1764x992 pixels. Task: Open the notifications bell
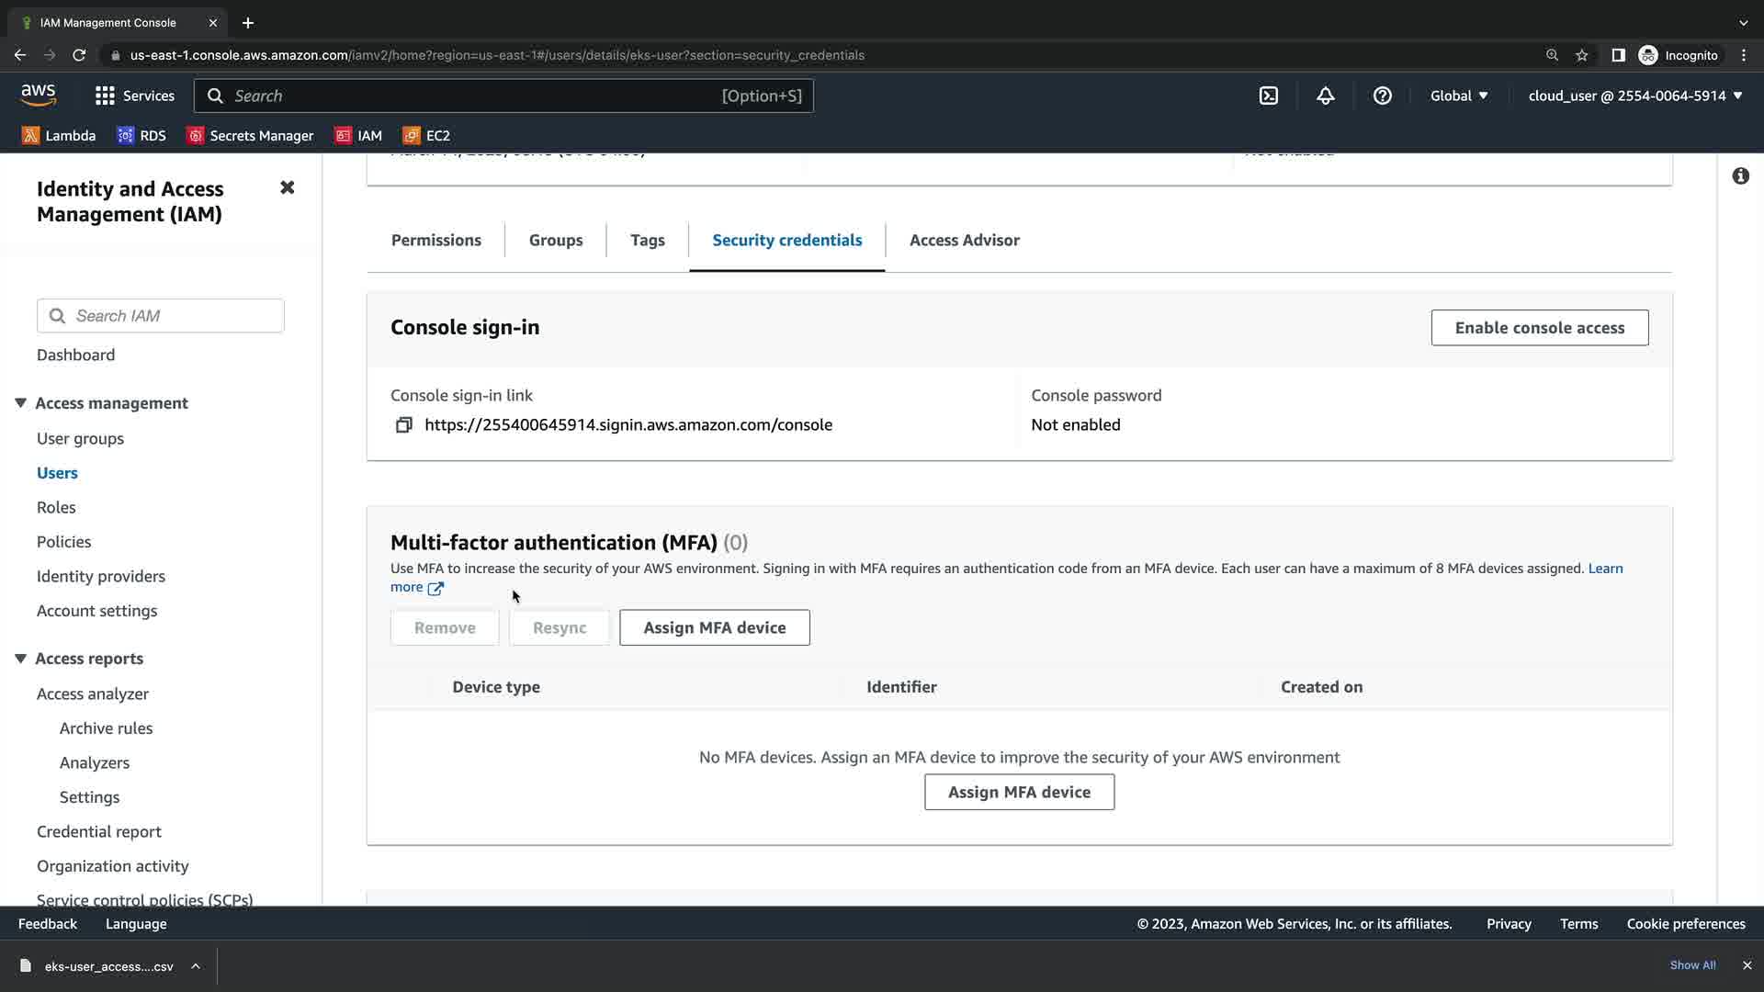pyautogui.click(x=1325, y=96)
